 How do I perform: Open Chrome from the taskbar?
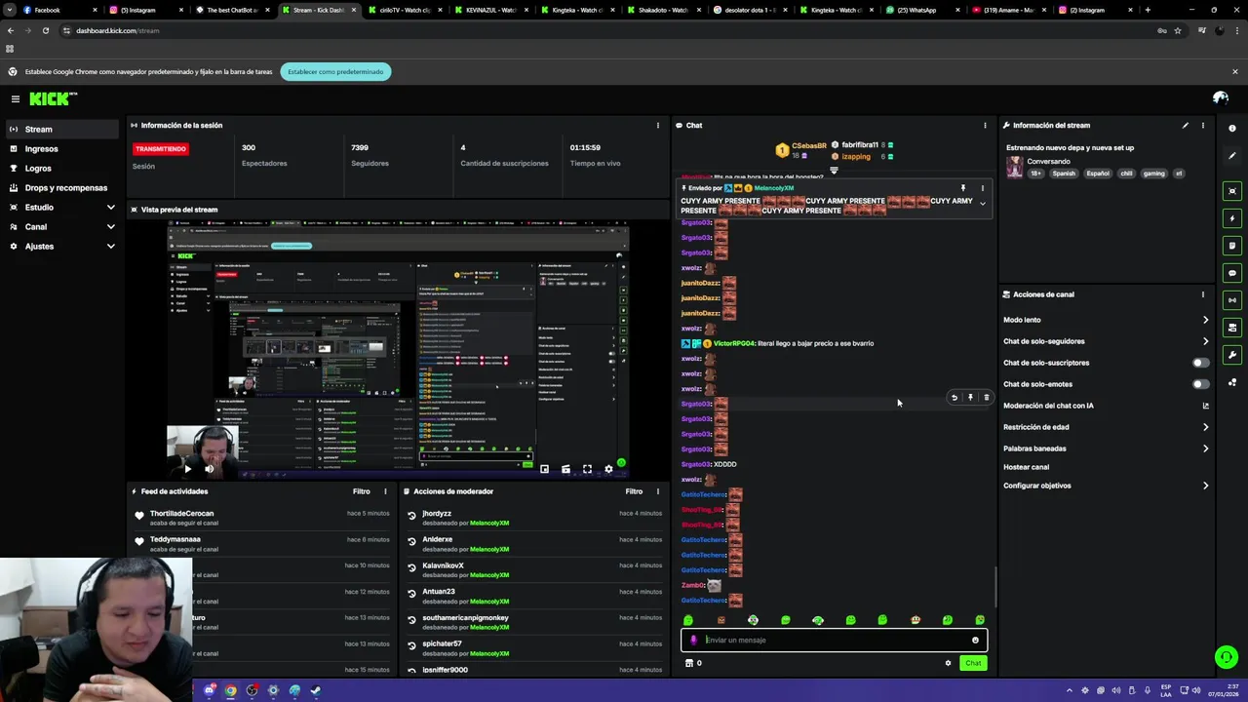pos(230,690)
